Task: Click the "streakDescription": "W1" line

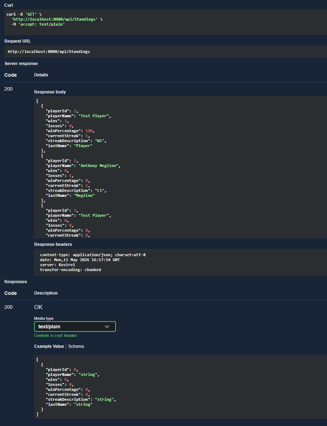Action: click(76, 141)
